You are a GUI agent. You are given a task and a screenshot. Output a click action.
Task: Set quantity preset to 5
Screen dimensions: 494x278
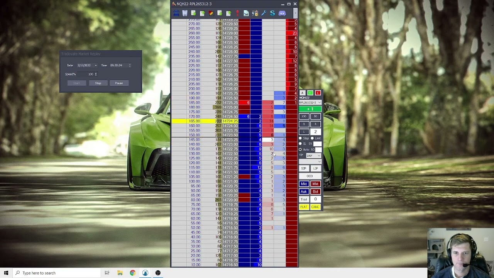[x=315, y=124]
